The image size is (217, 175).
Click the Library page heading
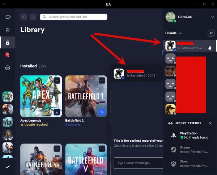(33, 30)
